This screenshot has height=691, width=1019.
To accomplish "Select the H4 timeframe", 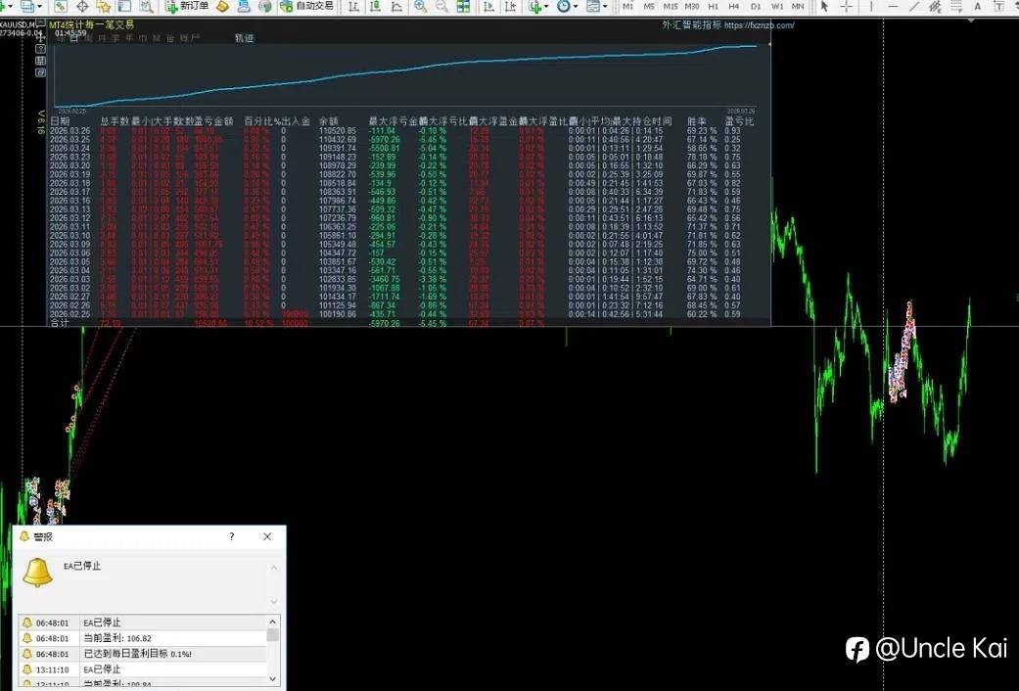I will tap(734, 7).
